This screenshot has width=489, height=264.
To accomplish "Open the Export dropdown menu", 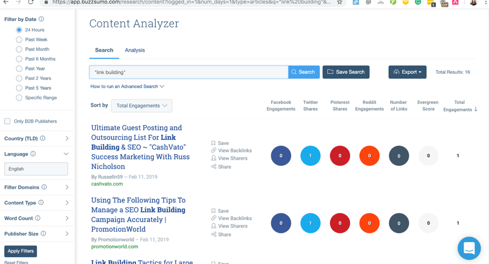I will pos(407,72).
